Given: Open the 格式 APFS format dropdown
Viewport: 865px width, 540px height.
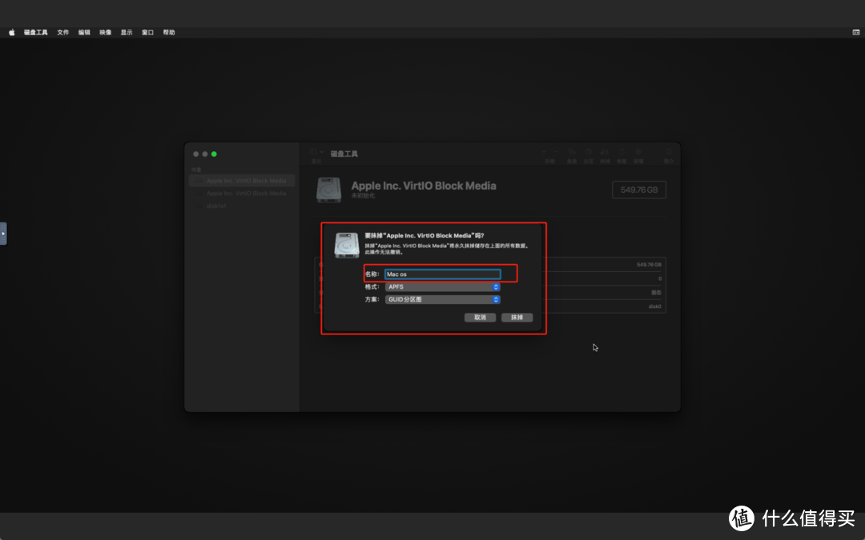Looking at the screenshot, I should [x=442, y=286].
